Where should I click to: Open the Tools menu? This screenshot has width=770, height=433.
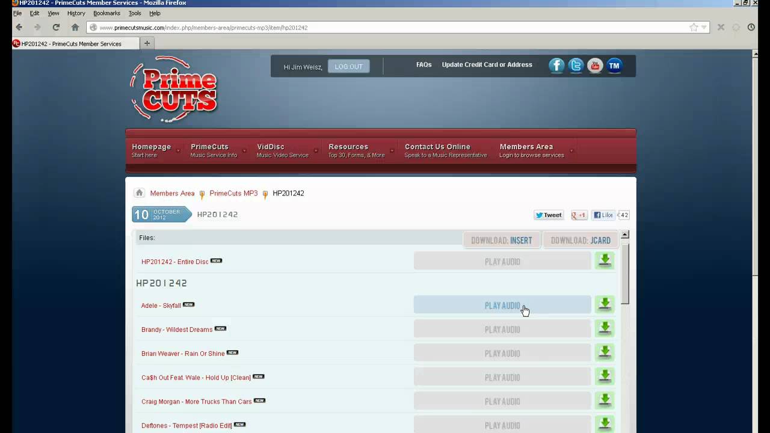(x=135, y=13)
